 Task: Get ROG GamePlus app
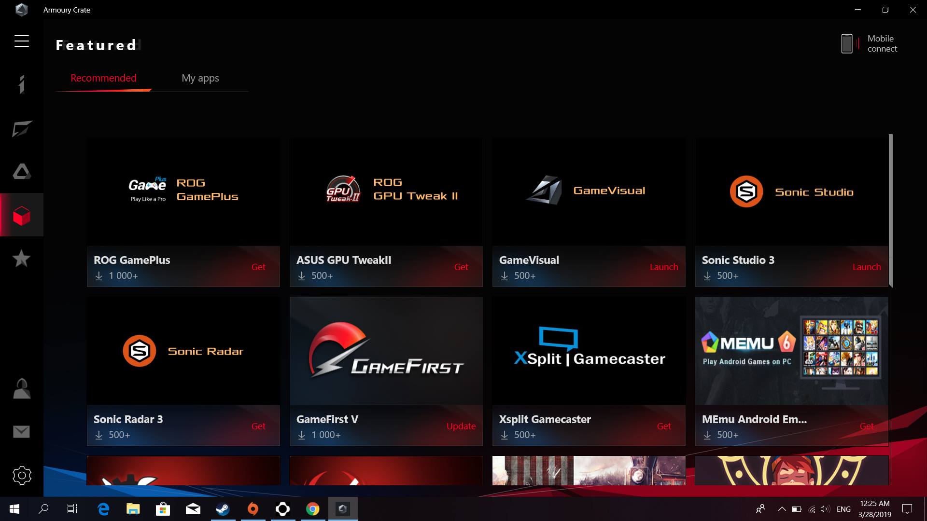[x=258, y=267]
